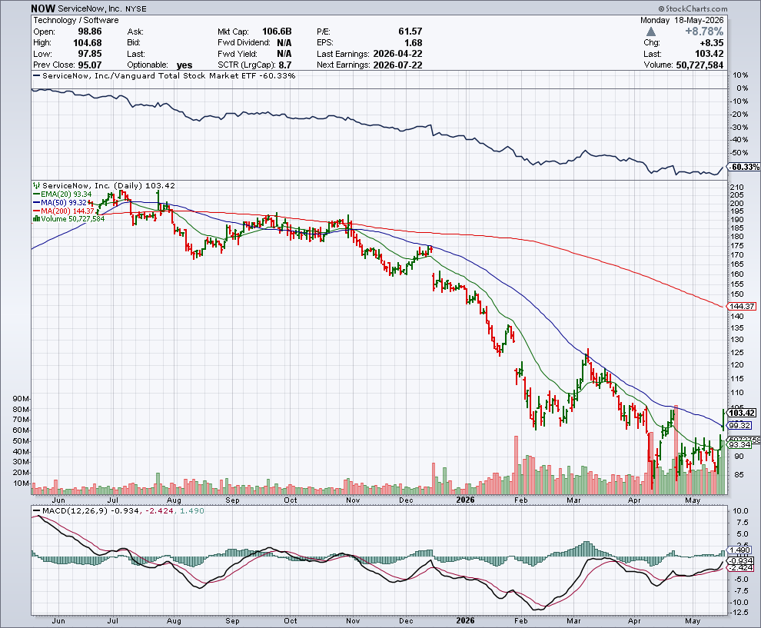Click the Chg value +8.35
Viewport: 761px width, 628px height.
coord(712,43)
